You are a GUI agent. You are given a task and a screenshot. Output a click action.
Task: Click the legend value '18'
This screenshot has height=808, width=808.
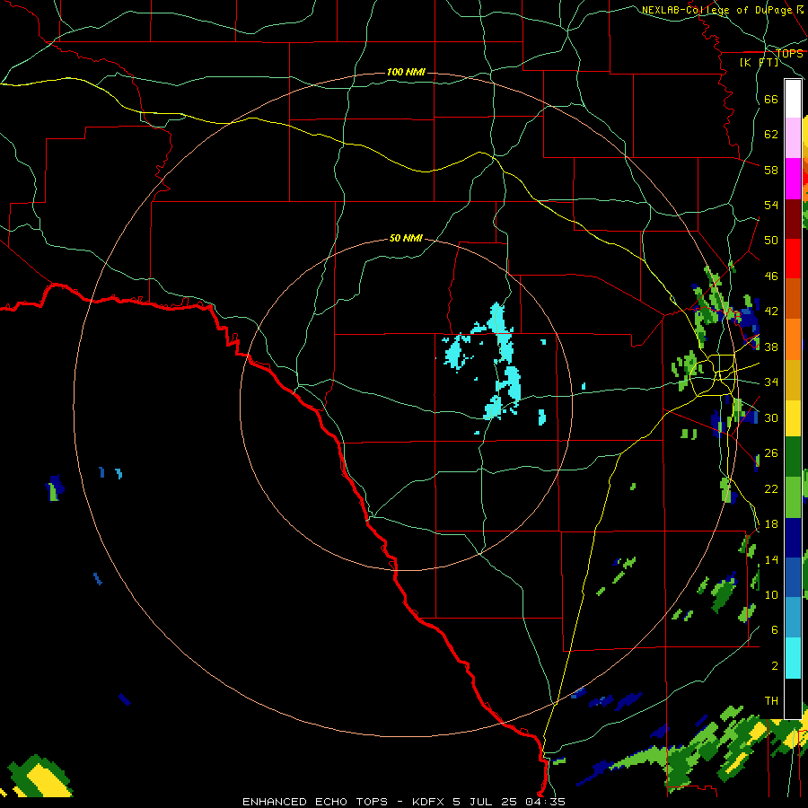point(771,524)
